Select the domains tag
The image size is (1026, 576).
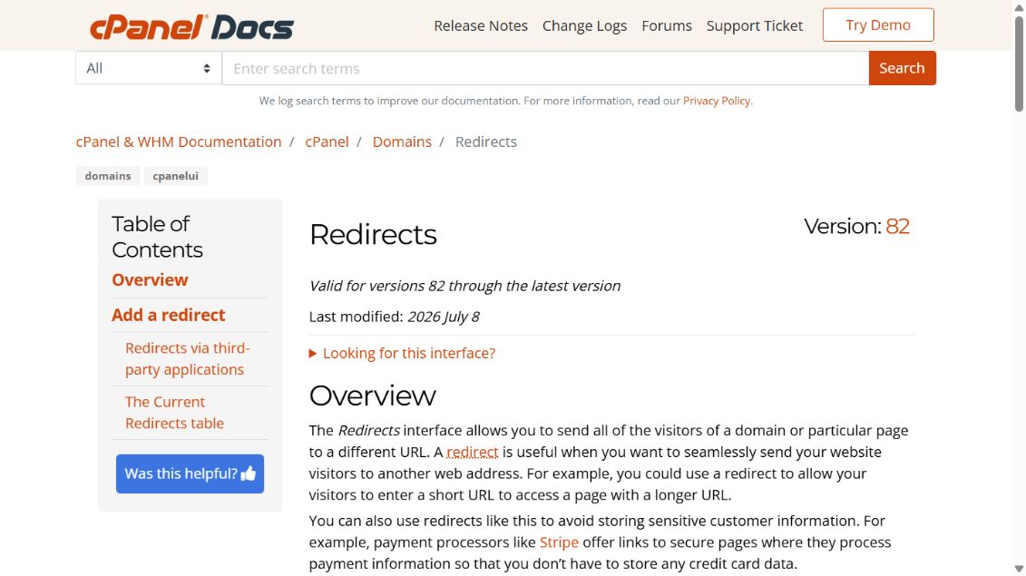tap(108, 176)
